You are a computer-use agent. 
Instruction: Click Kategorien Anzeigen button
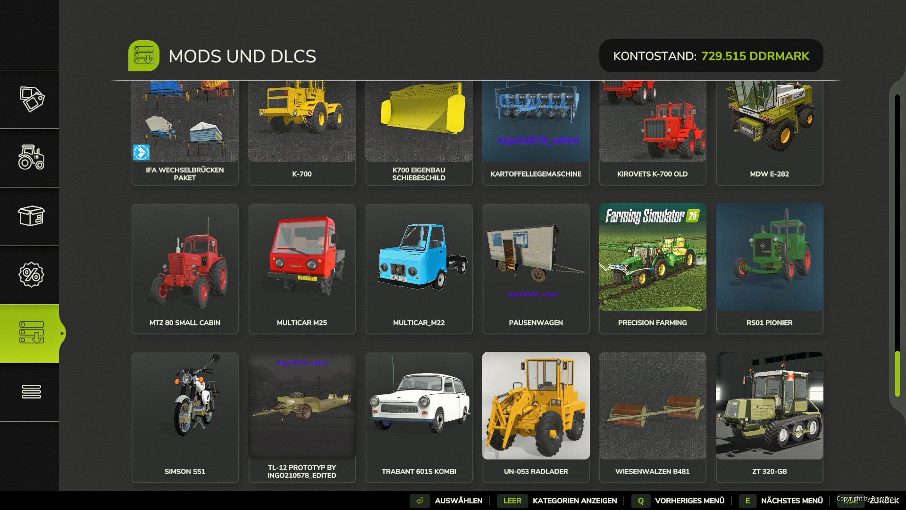575,501
